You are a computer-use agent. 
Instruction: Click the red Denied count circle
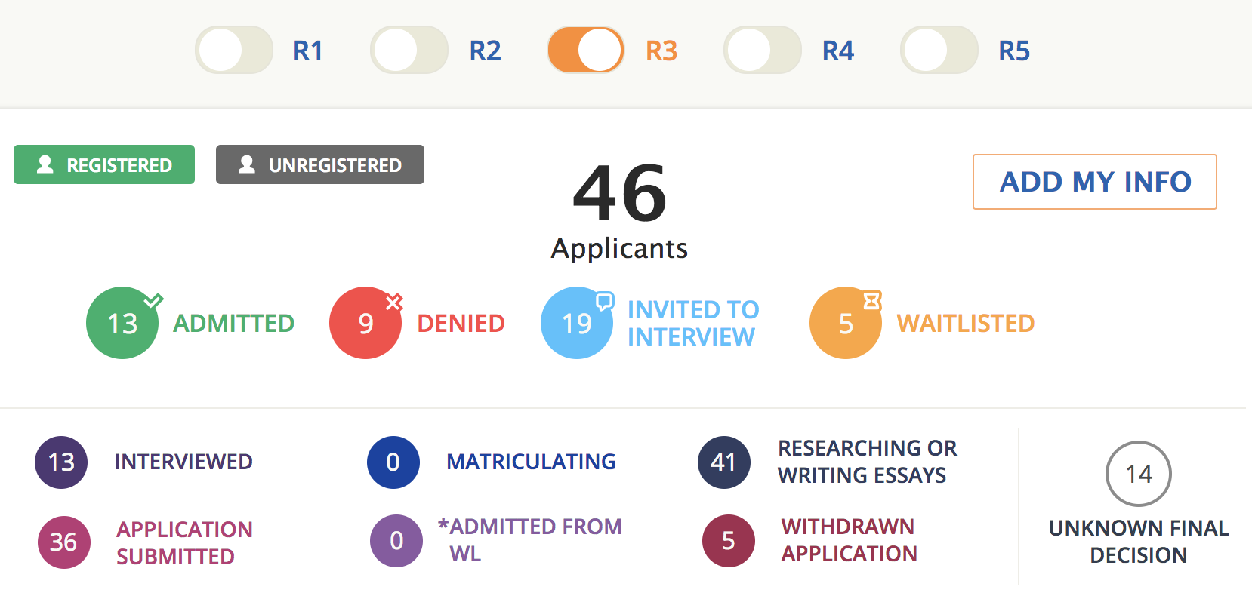click(365, 323)
